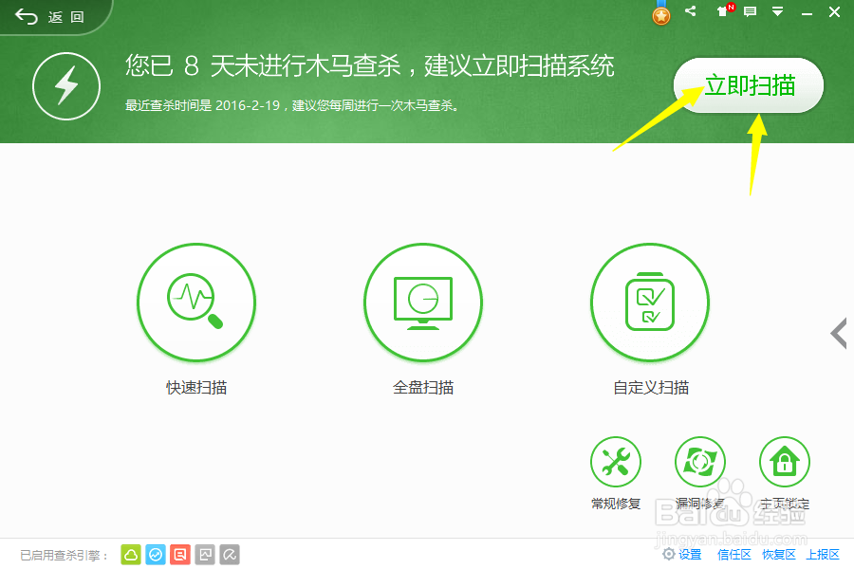
Task: Click the lightning bolt scan emblem
Action: (65, 86)
